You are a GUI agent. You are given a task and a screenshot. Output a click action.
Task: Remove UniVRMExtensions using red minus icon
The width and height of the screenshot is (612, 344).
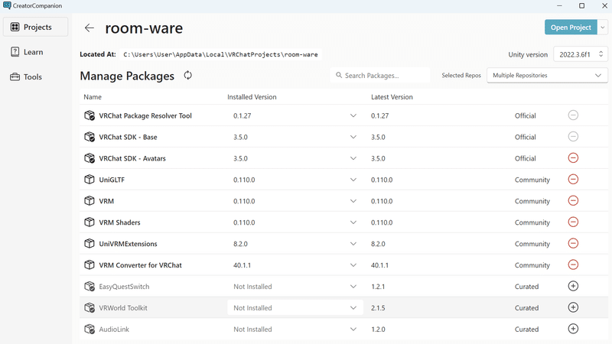573,243
